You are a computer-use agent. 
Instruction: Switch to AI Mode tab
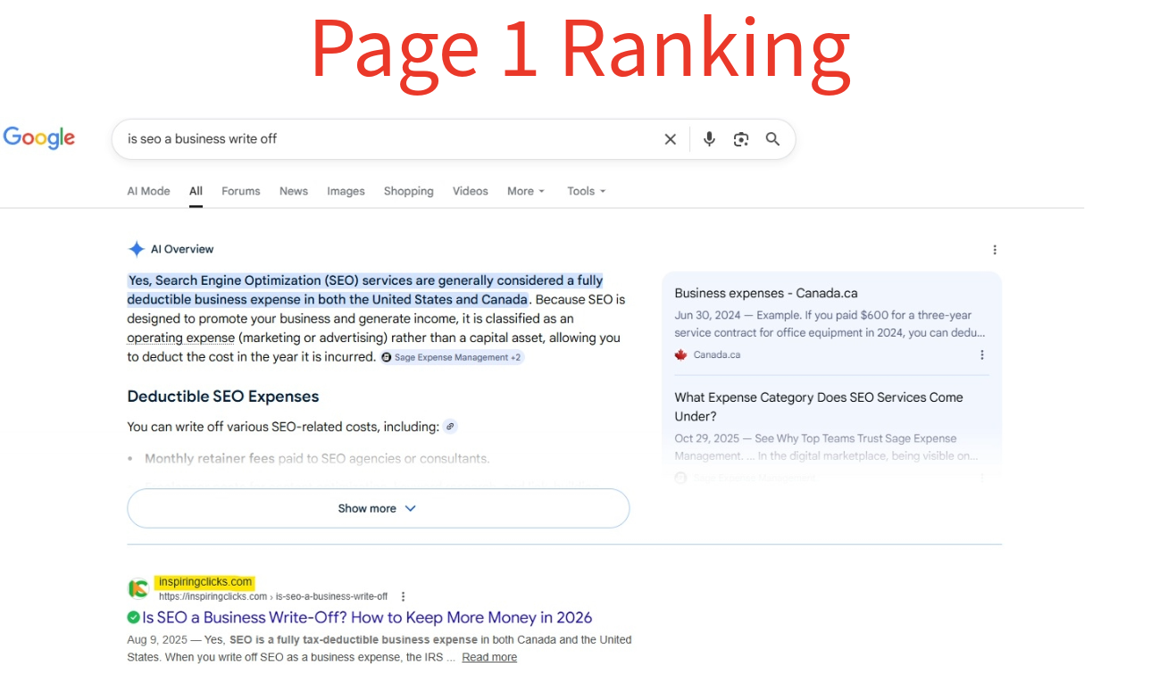pyautogui.click(x=148, y=191)
